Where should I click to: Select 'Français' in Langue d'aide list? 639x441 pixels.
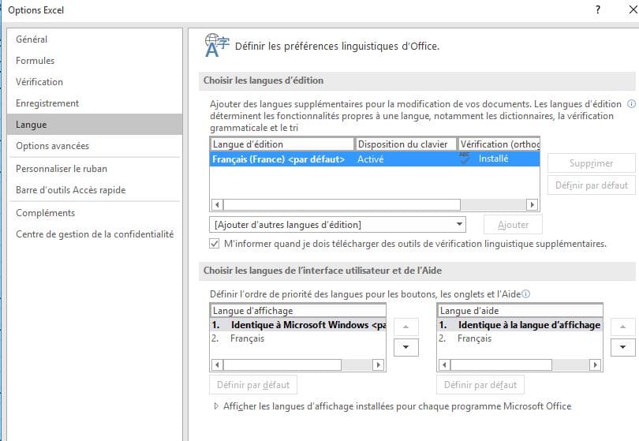[520, 338]
